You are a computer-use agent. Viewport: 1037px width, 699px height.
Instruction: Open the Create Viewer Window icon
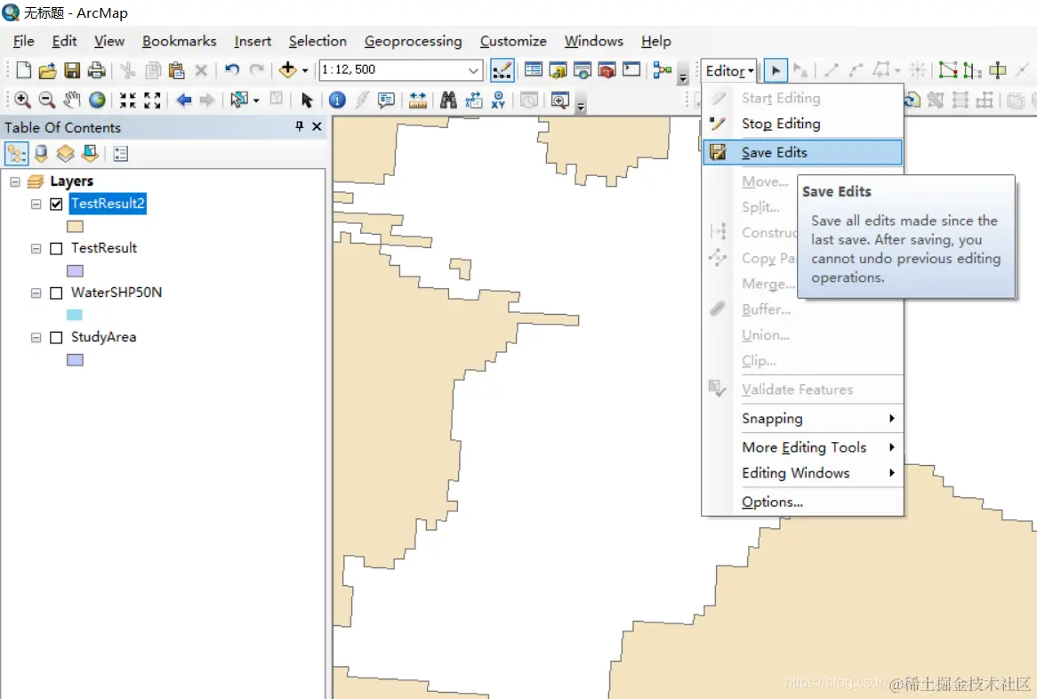(559, 100)
